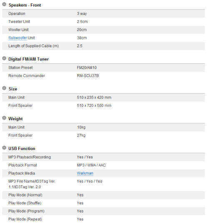Collapse the USB Function section icon
The image size is (208, 223).
coord(4,148)
